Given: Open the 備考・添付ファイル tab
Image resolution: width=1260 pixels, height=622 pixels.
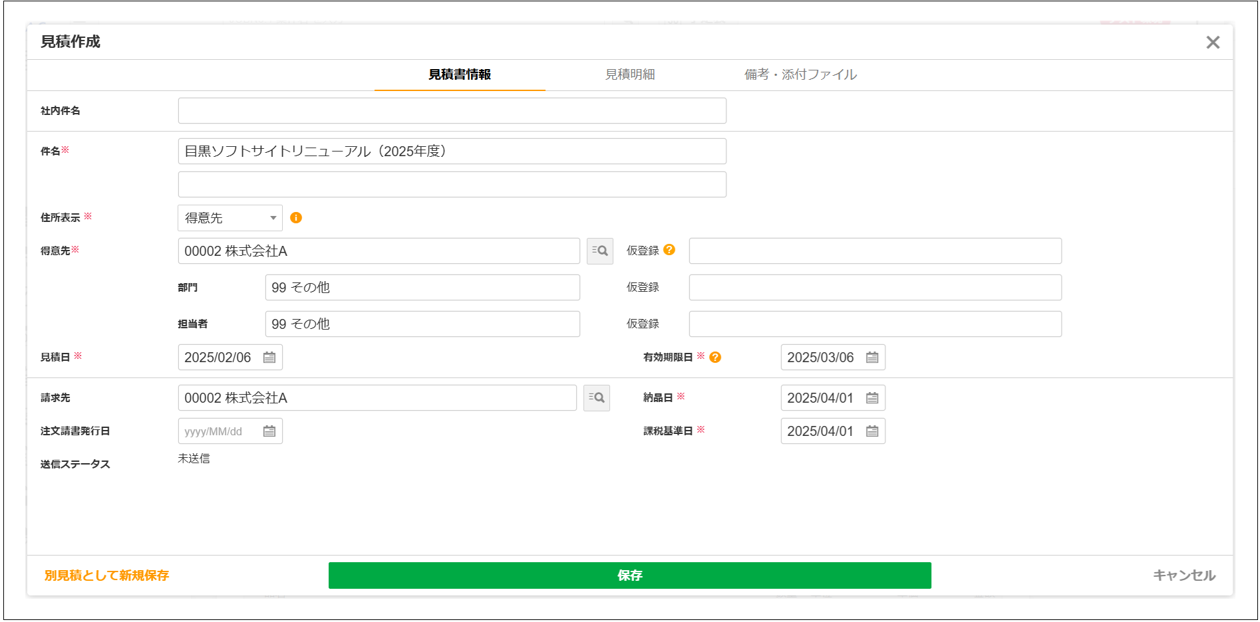Looking at the screenshot, I should [800, 74].
